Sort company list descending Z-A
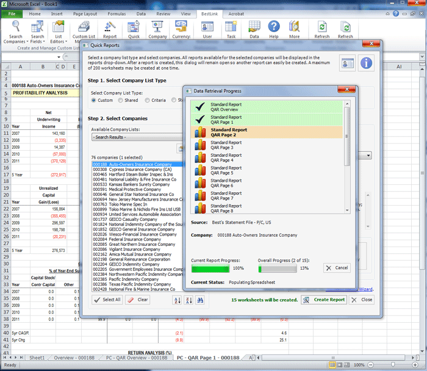Screen dimensions: 427x371 pyautogui.click(x=188, y=300)
